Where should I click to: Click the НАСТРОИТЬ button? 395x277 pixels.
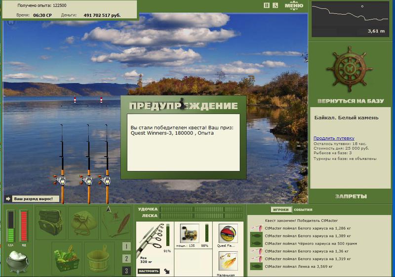149,271
